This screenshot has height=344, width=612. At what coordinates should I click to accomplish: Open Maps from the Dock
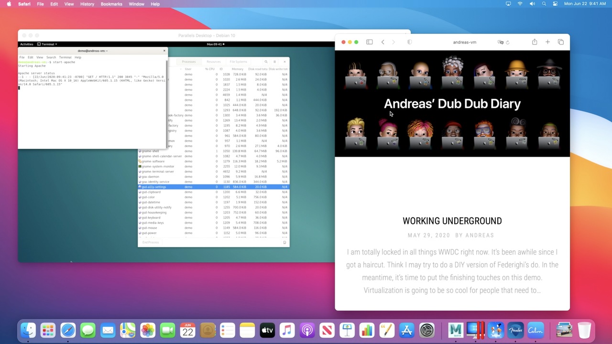pyautogui.click(x=128, y=330)
